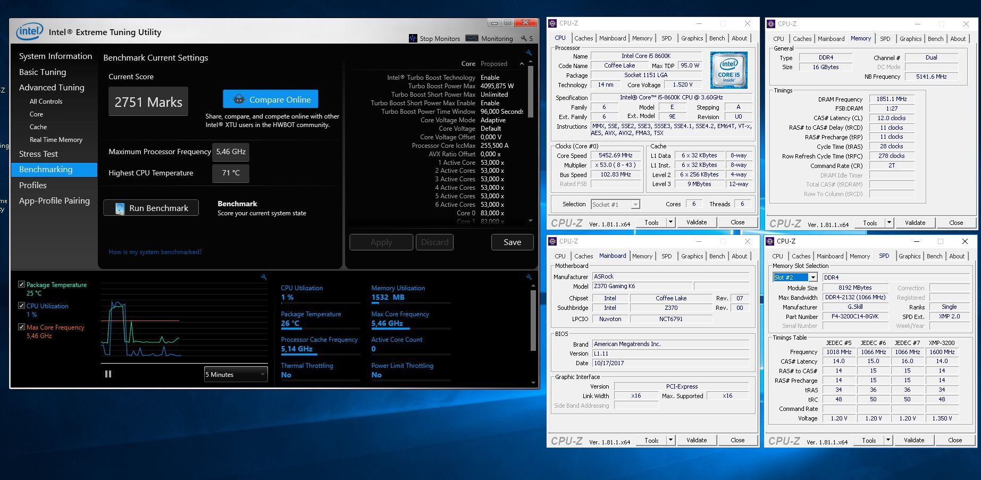Open Stress Test in XTU sidebar
981x480 pixels.
coord(38,154)
